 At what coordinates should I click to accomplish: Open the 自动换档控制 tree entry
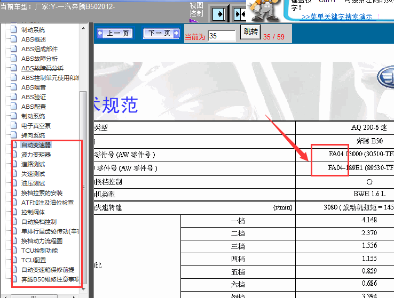click(x=39, y=222)
